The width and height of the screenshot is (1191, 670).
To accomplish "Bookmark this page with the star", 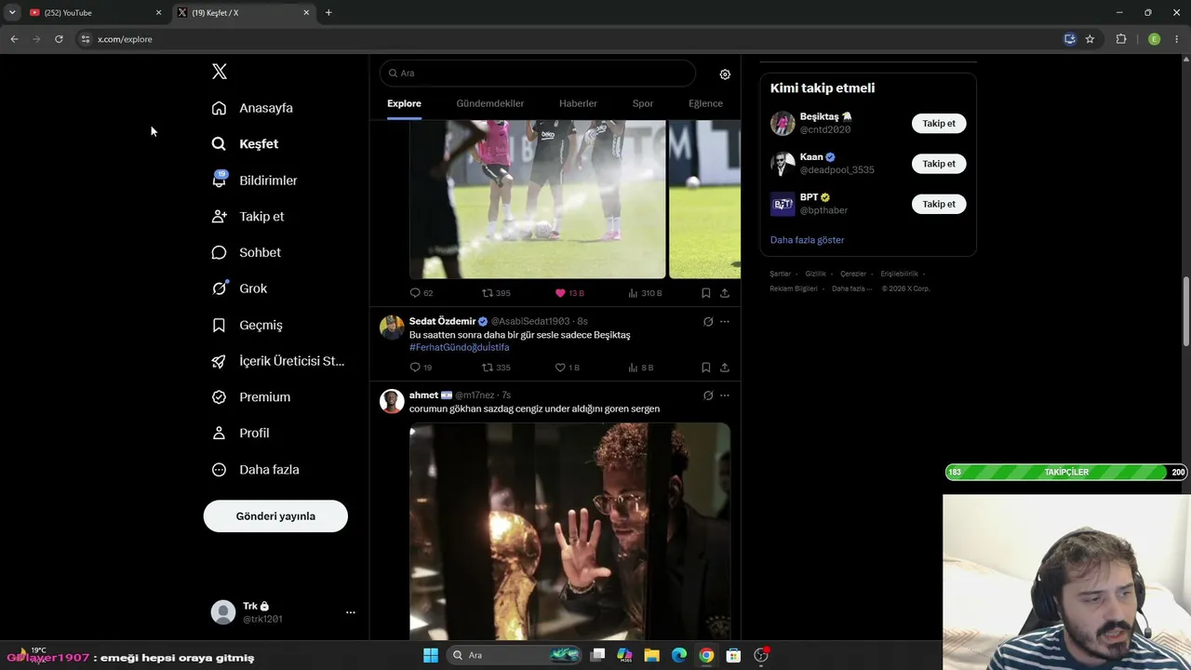I will point(1090,39).
